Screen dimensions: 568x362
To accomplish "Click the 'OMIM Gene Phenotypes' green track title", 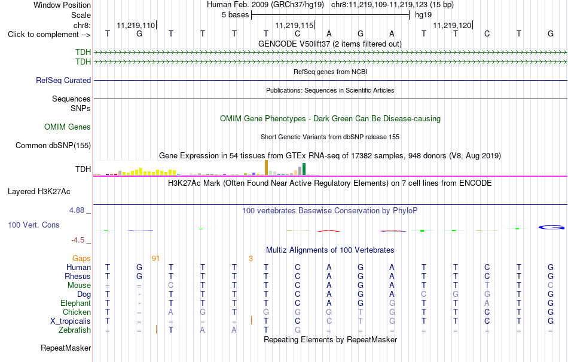I will pyautogui.click(x=330, y=119).
